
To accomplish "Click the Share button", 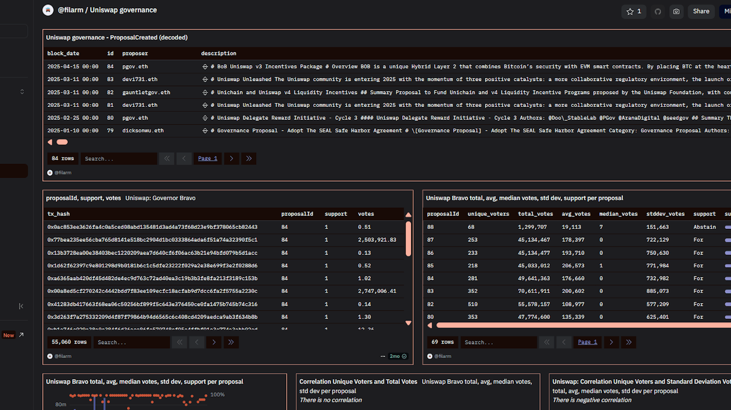I will pyautogui.click(x=701, y=12).
